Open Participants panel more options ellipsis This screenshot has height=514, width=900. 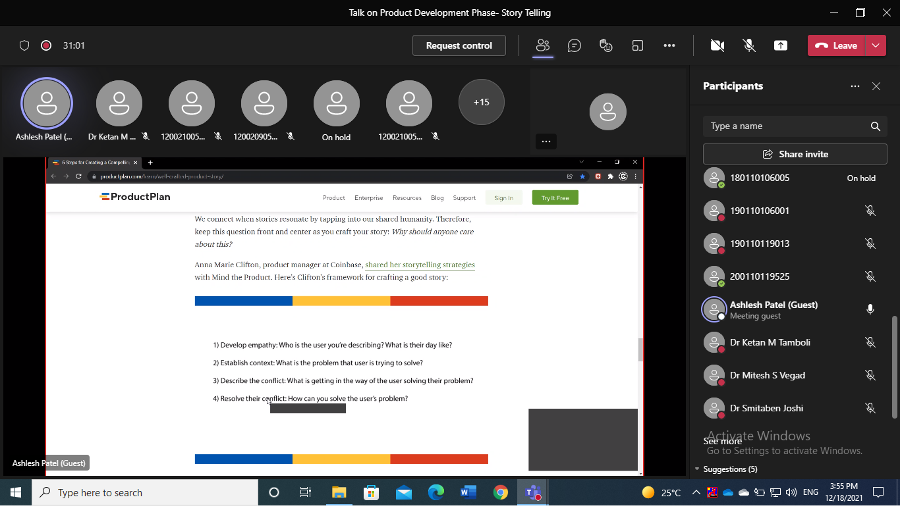pyautogui.click(x=855, y=86)
